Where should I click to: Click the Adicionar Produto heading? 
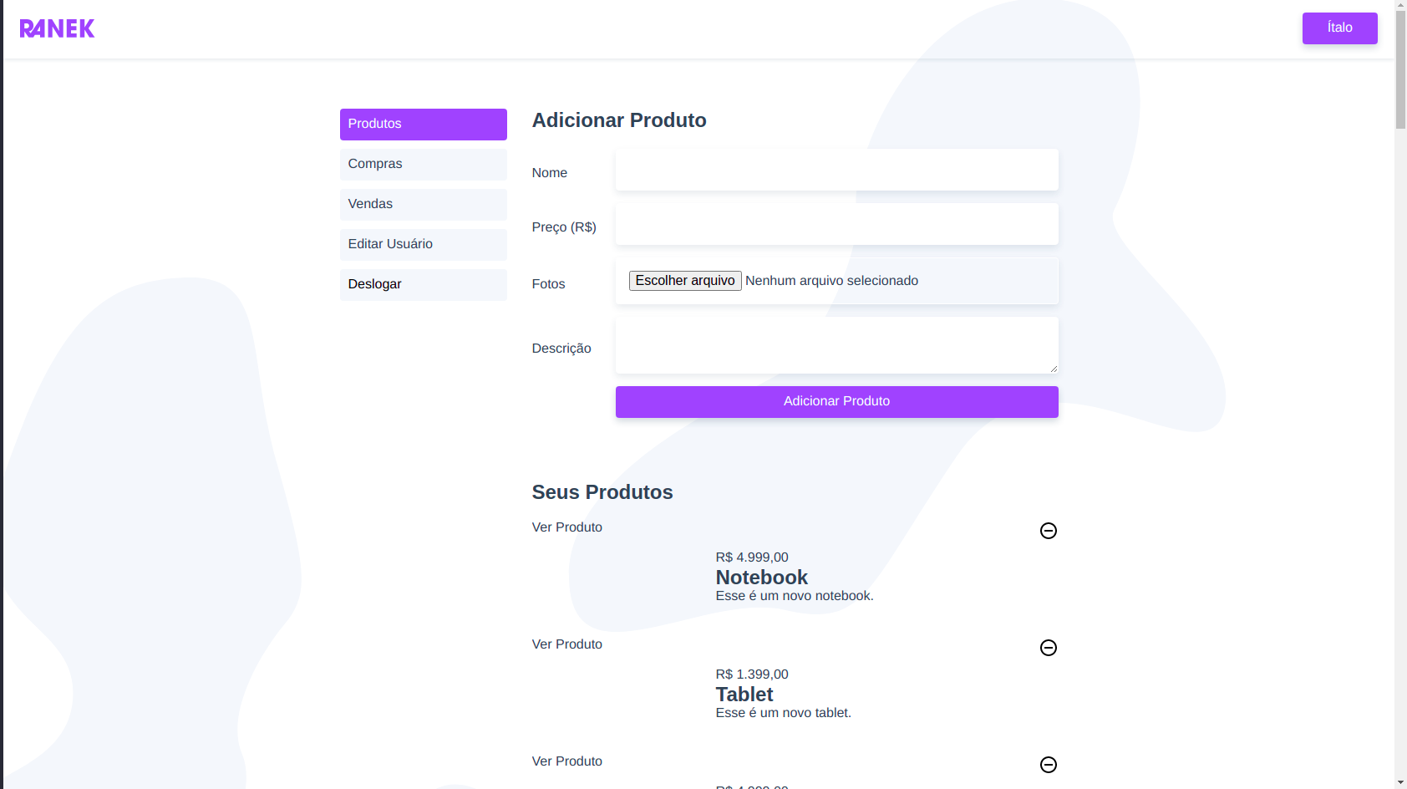(619, 120)
